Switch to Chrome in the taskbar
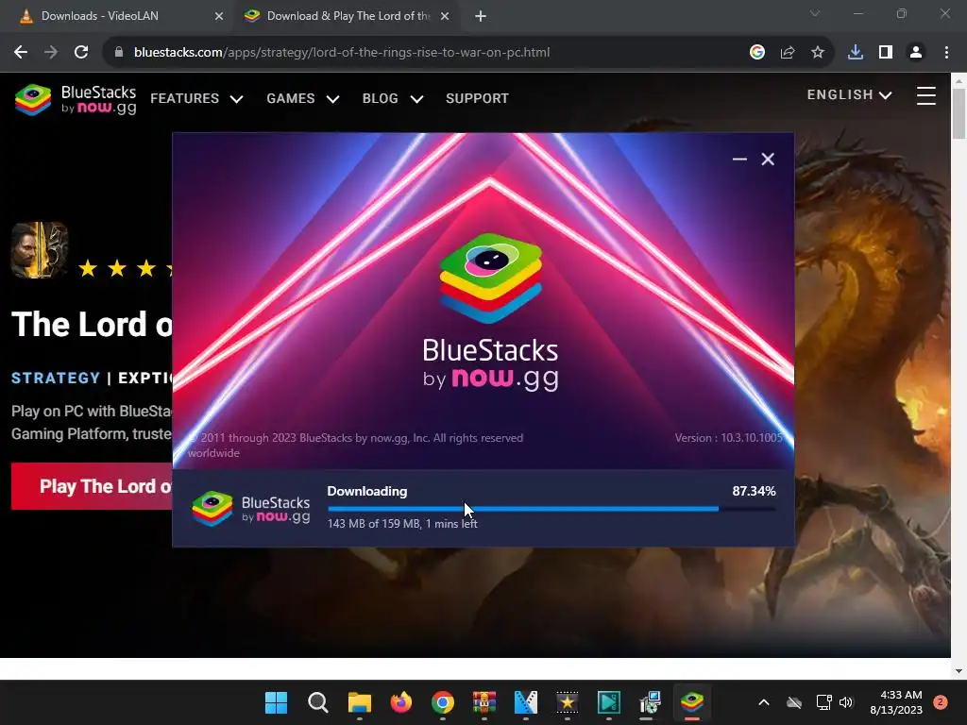Image resolution: width=967 pixels, height=725 pixels. (442, 702)
